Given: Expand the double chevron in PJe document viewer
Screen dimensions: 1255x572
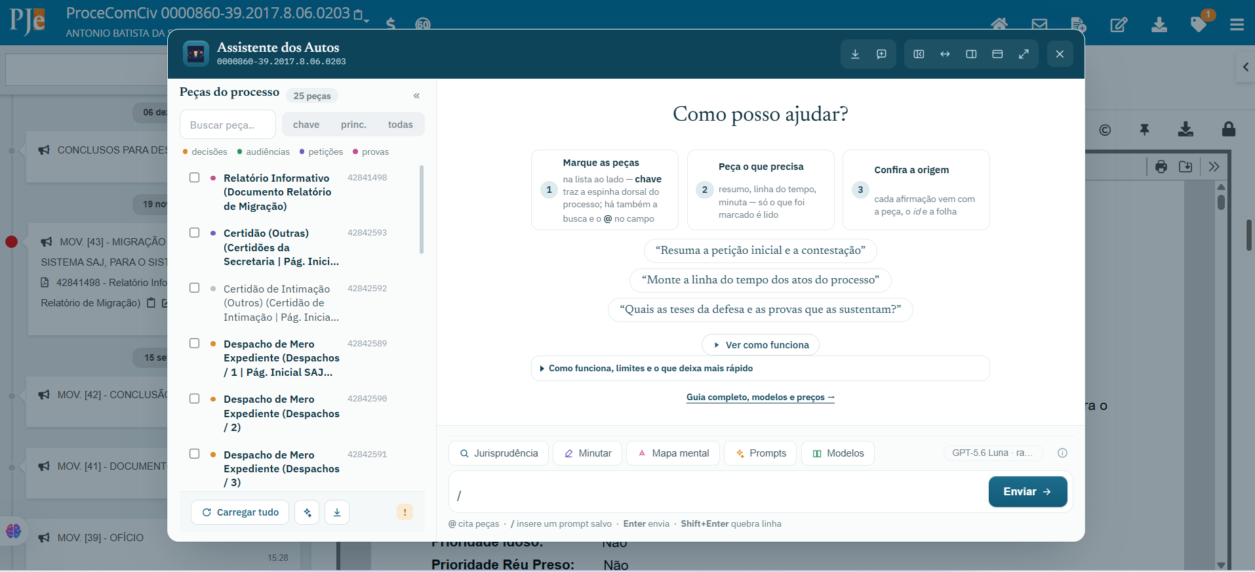Looking at the screenshot, I should tap(1214, 167).
